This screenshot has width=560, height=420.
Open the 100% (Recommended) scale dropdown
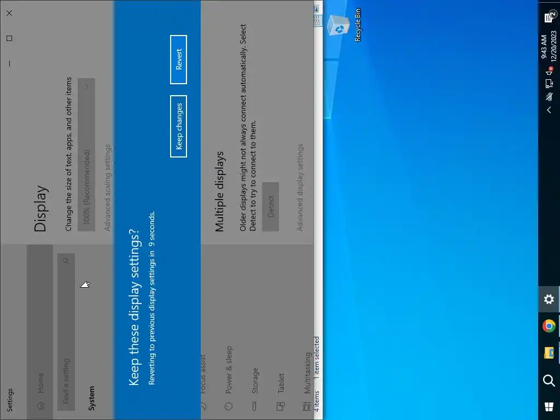(86, 155)
